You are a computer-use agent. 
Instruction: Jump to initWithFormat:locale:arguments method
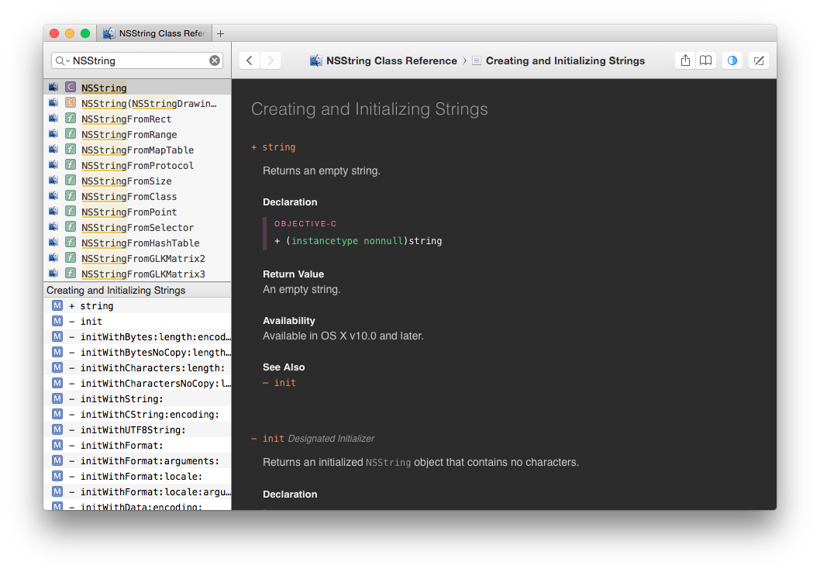click(137, 492)
